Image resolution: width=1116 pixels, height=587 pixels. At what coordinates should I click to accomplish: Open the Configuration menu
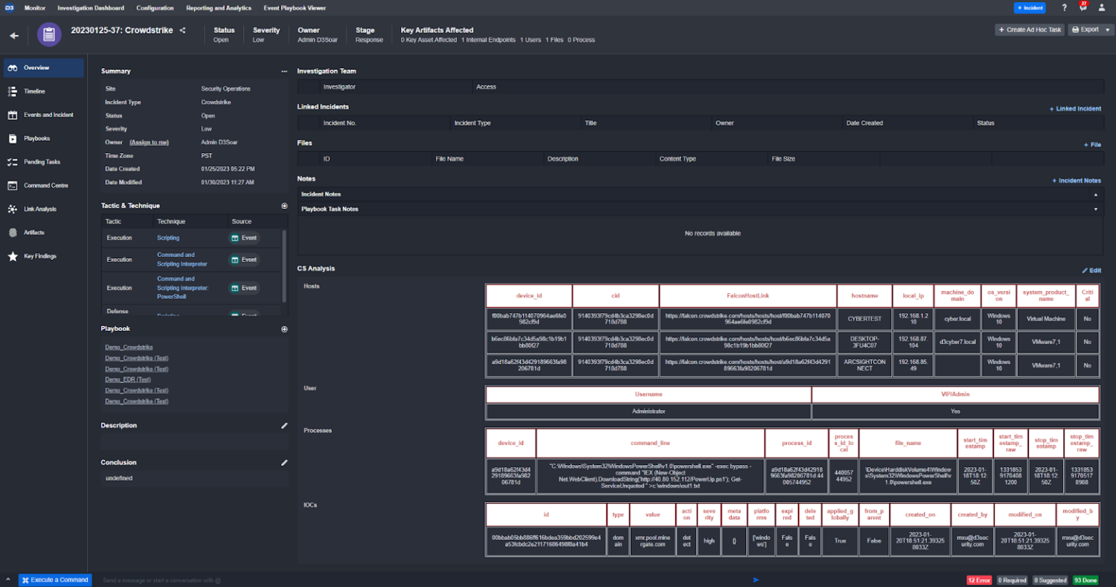(x=155, y=8)
